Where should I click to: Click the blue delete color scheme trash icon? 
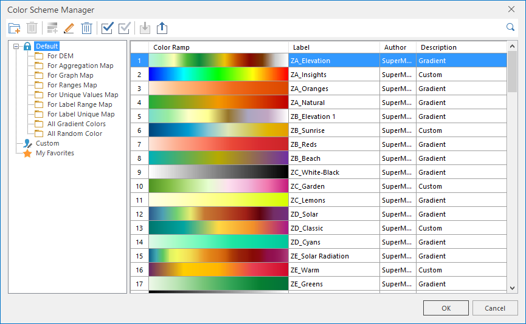point(87,28)
